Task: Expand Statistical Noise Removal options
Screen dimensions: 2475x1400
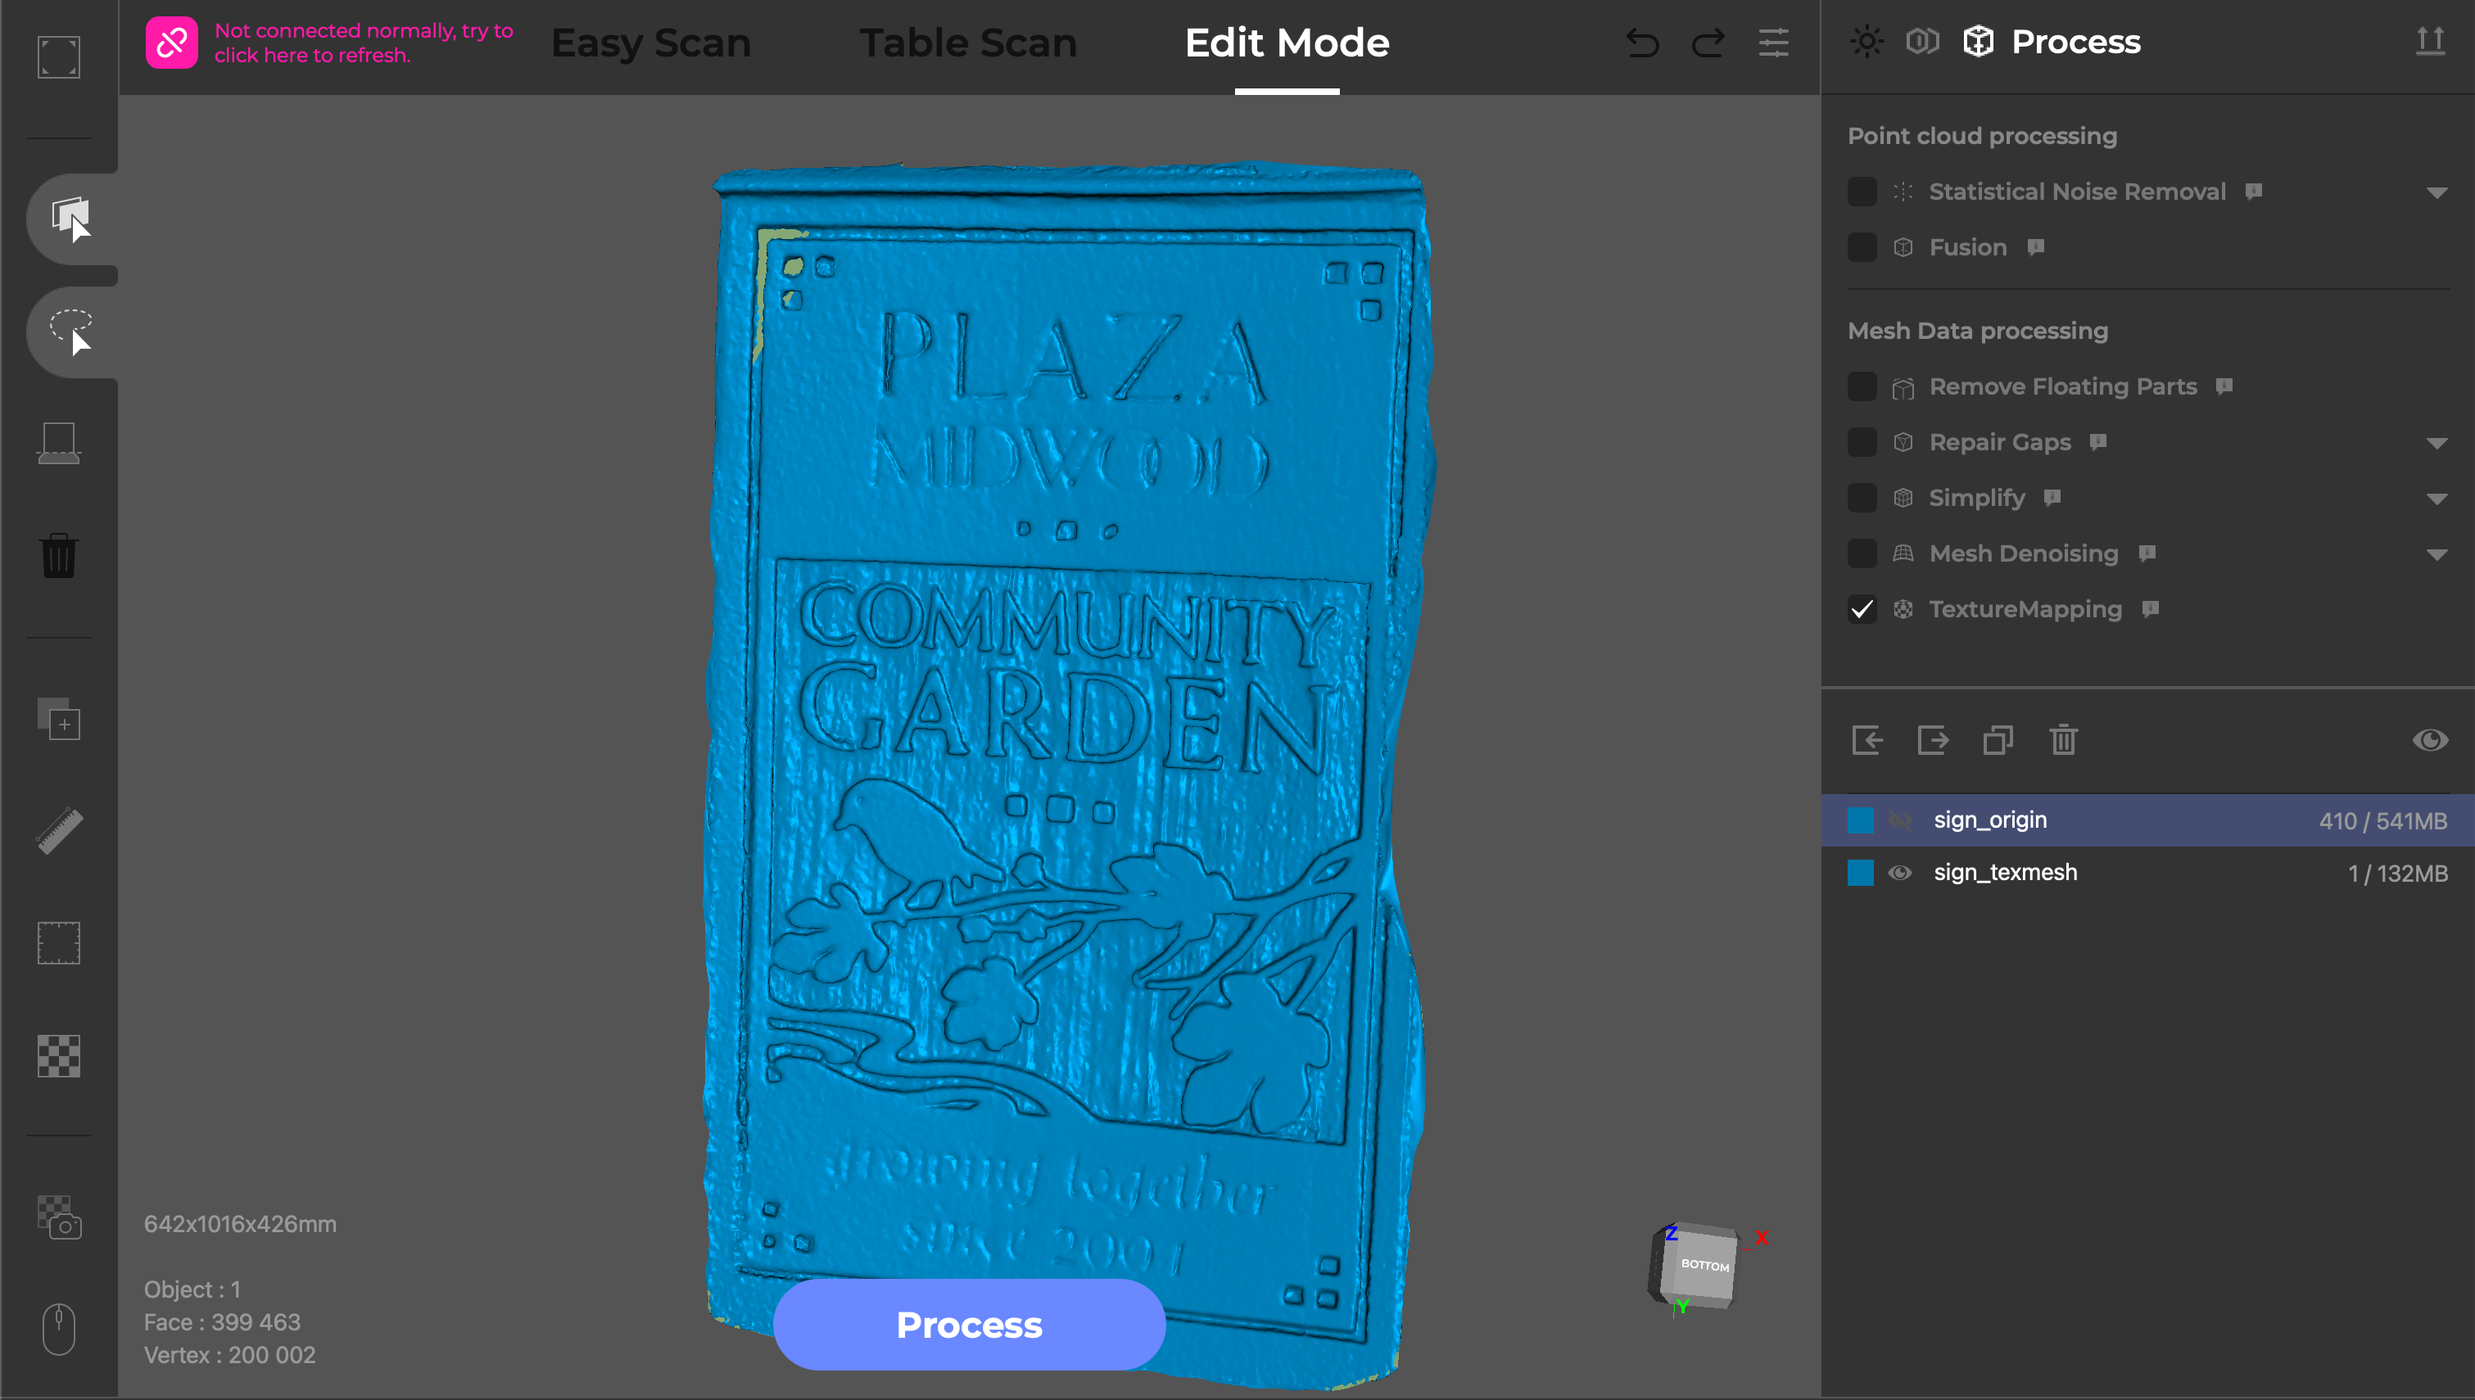Action: [x=2436, y=193]
